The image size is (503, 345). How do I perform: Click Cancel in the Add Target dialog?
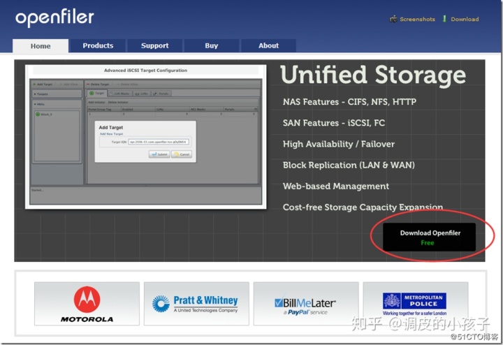point(182,154)
